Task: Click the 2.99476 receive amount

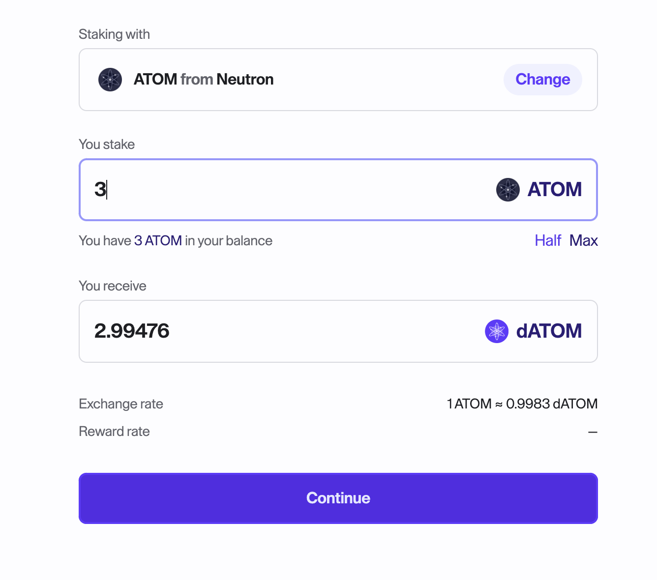Action: point(132,331)
